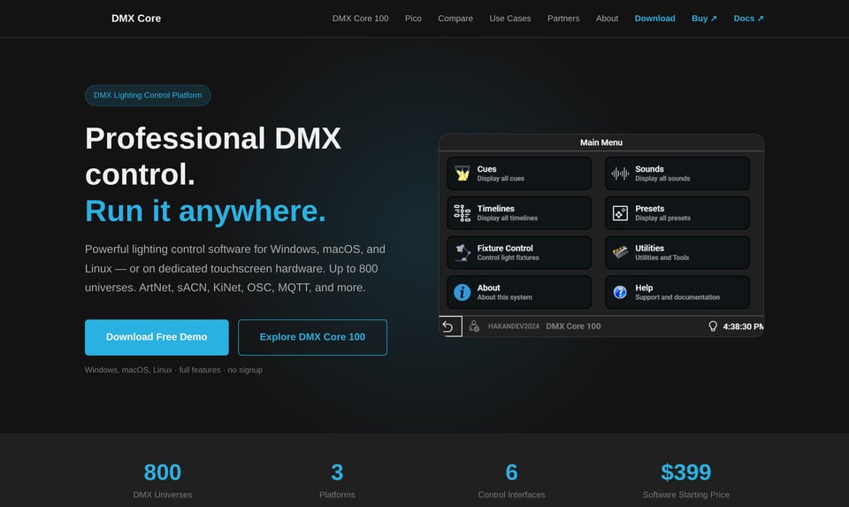Click the Presets sparkle icon
The image size is (849, 507).
coord(620,213)
